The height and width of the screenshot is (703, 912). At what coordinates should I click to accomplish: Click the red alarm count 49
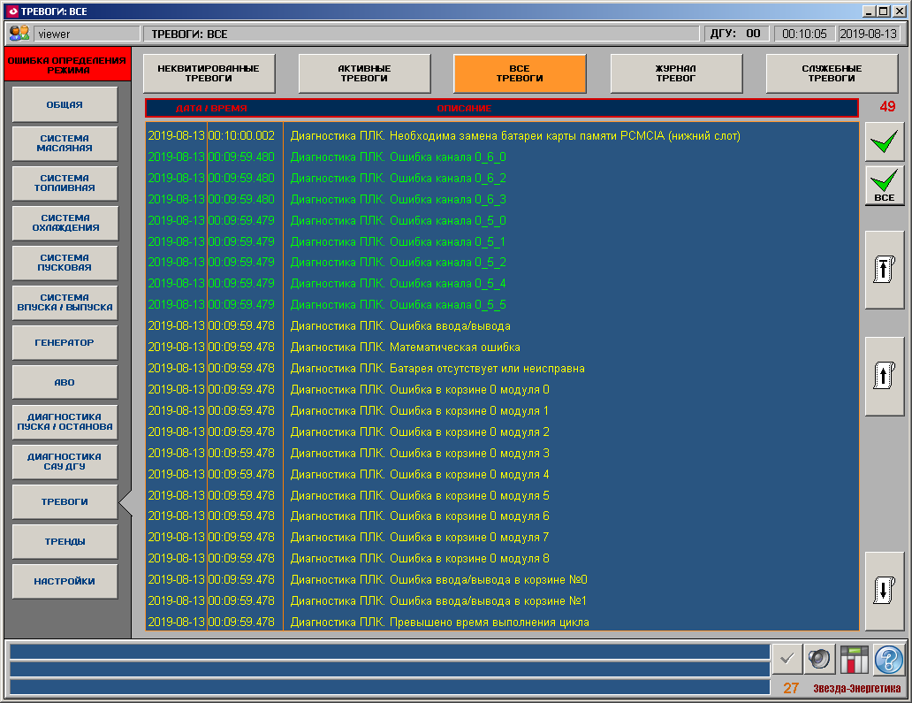[887, 106]
